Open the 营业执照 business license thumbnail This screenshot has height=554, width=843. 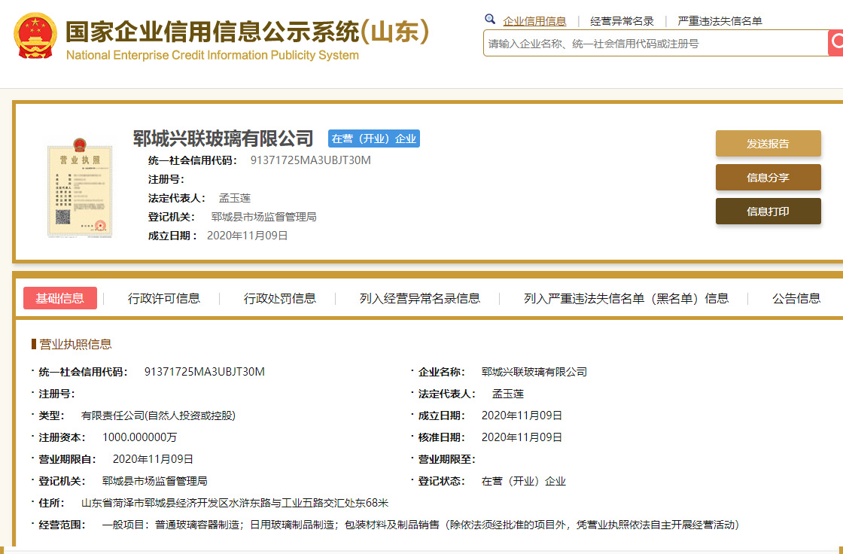click(x=79, y=186)
